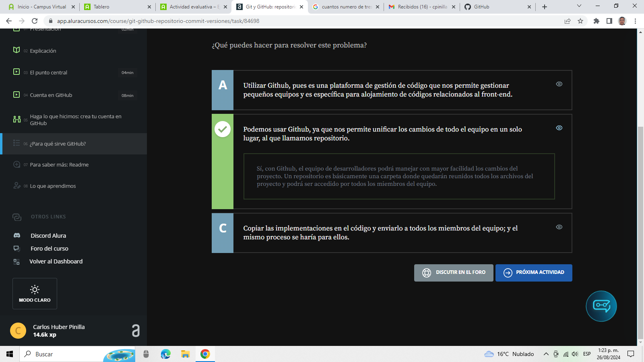Screen dimensions: 644x362
Task: Click Discutir en el Foro button
Action: coord(454,273)
